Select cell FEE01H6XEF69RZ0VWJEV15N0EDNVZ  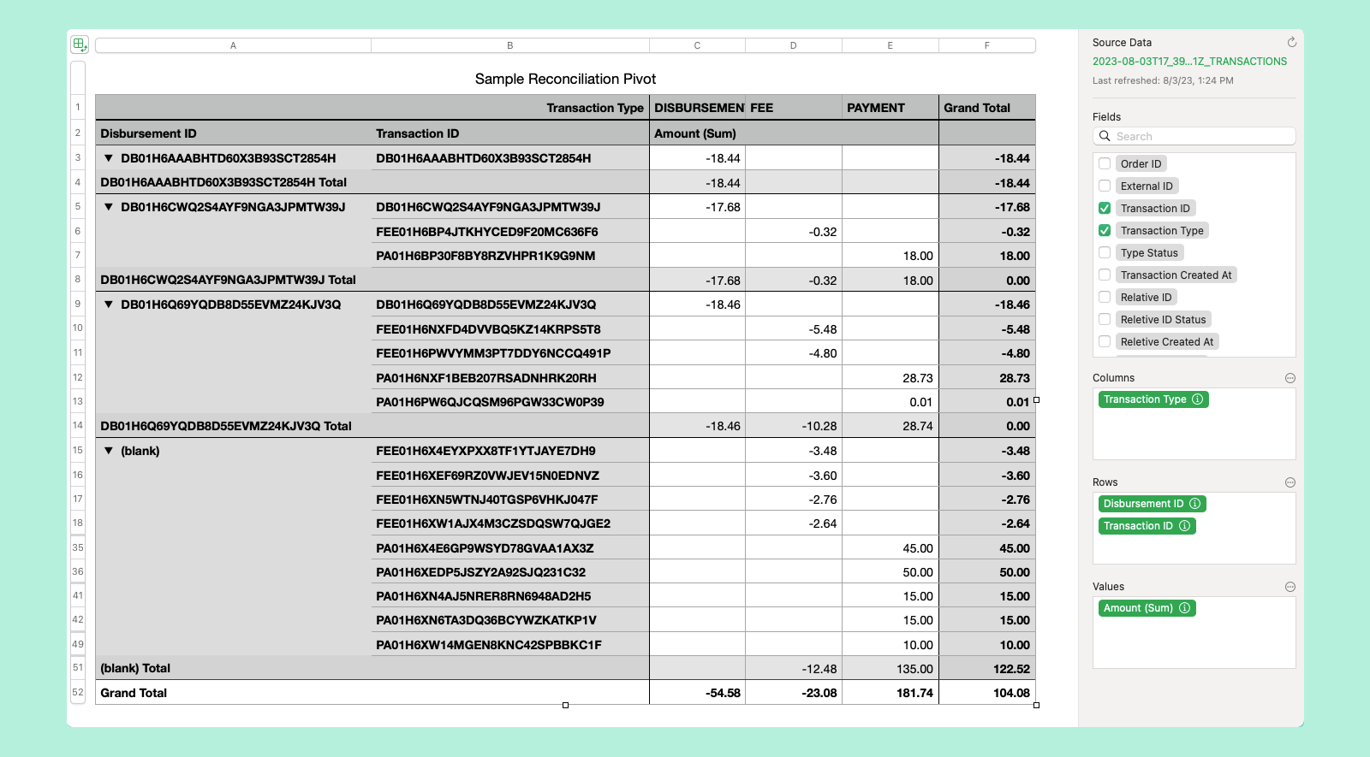tap(510, 476)
